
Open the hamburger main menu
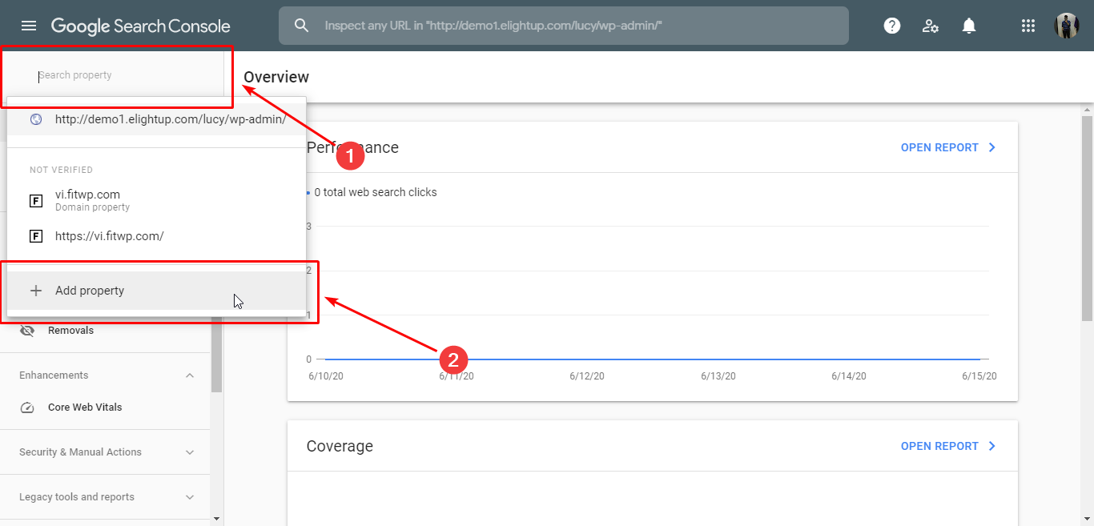[29, 26]
